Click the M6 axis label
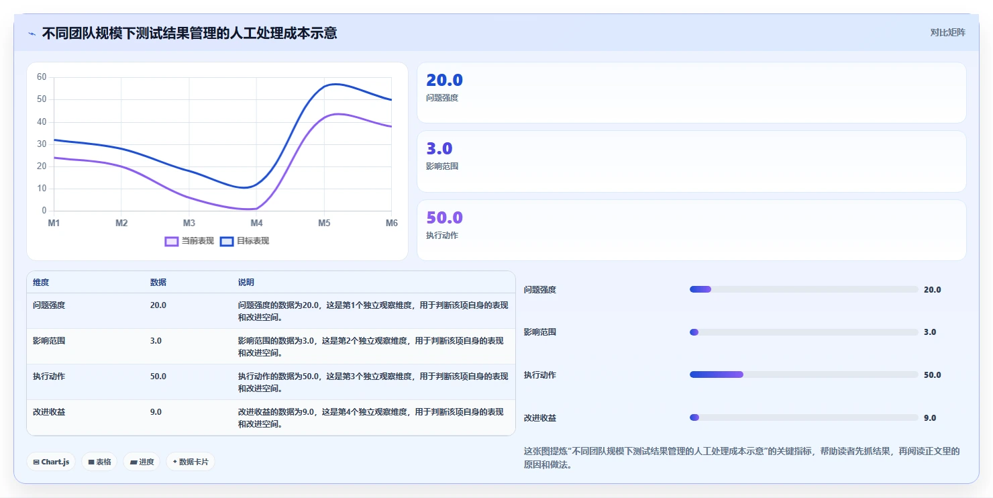Screen dimensions: 993x498 (392, 223)
